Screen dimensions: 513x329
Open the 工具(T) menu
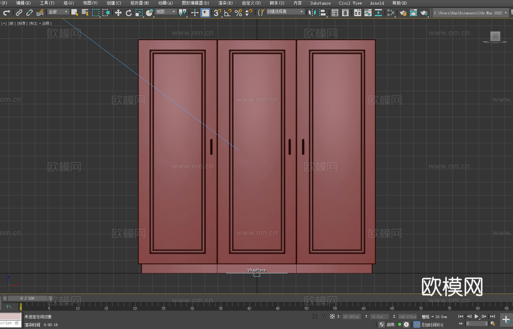[47, 3]
